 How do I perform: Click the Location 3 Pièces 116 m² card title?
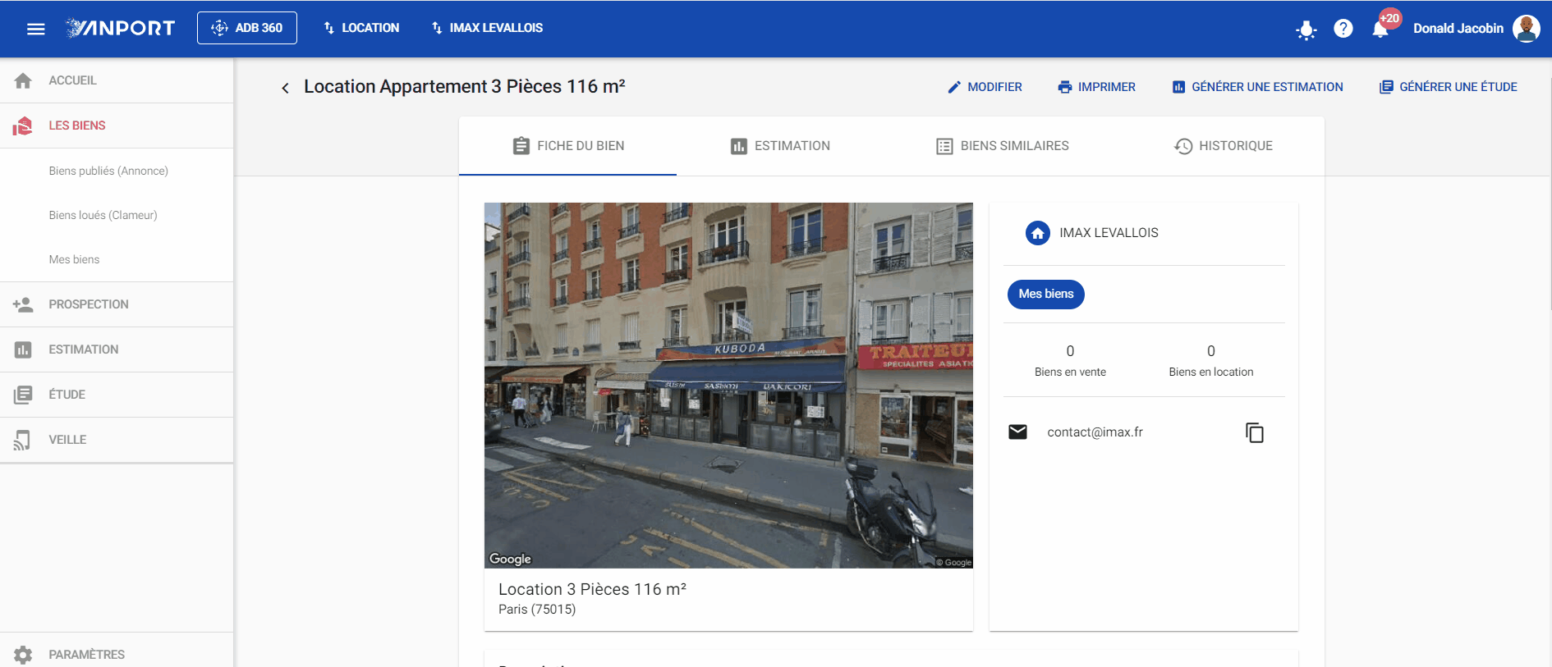point(592,589)
